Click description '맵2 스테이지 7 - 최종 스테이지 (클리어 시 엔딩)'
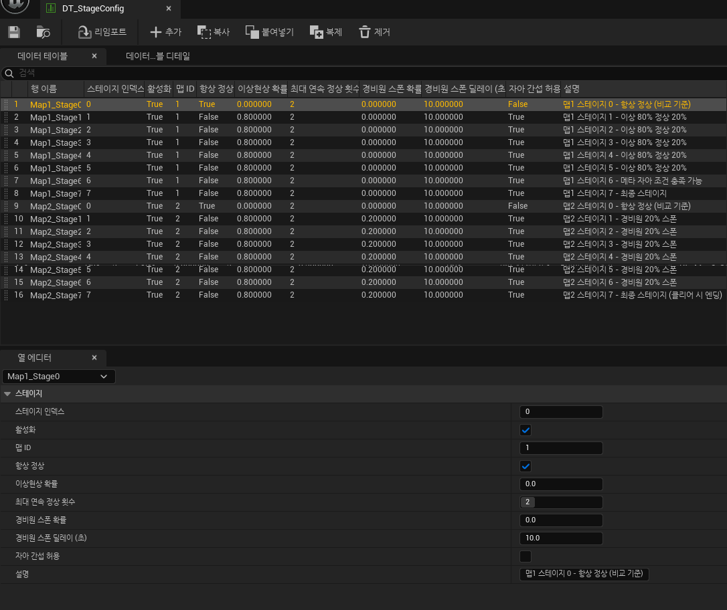The height and width of the screenshot is (610, 727). tap(643, 295)
